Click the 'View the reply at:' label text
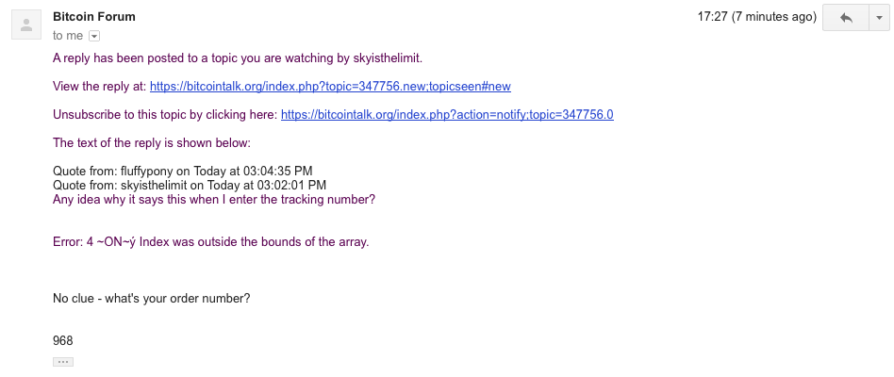This screenshot has width=894, height=377. 100,87
